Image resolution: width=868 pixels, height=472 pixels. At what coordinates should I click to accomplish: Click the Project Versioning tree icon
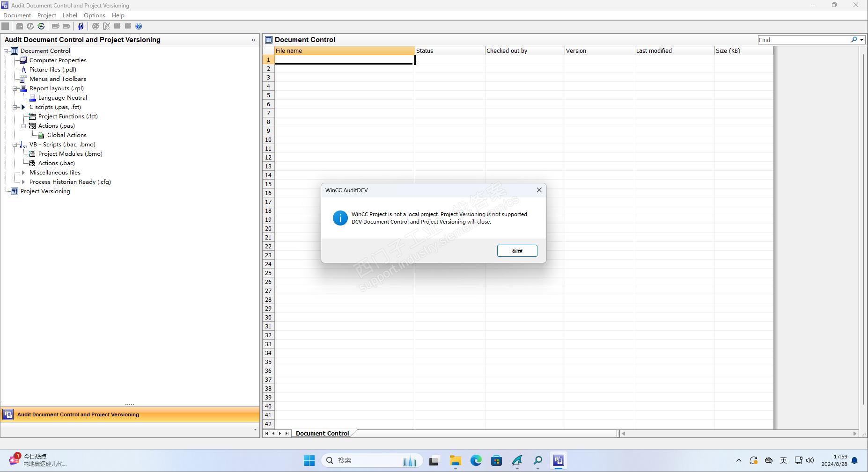click(x=15, y=191)
